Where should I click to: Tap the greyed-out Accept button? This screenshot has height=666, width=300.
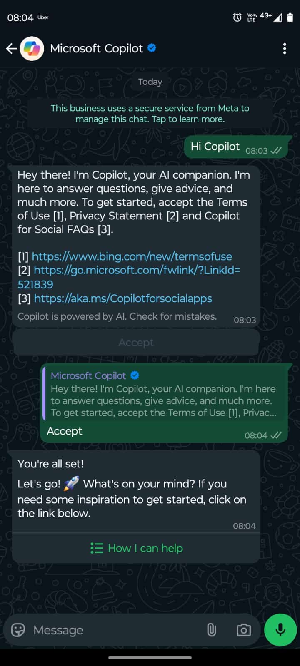[x=136, y=343]
